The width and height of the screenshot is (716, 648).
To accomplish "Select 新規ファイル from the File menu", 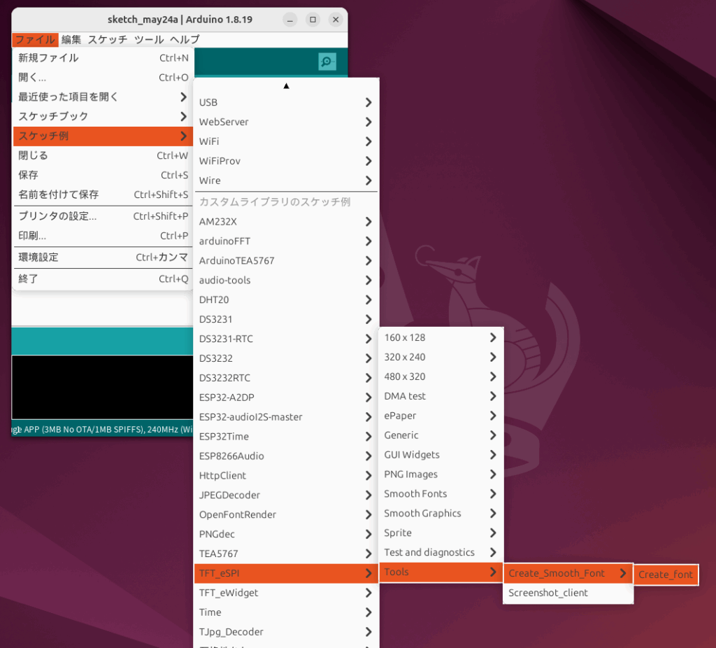I will pyautogui.click(x=103, y=58).
